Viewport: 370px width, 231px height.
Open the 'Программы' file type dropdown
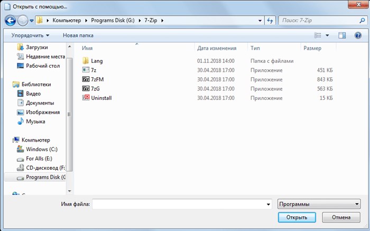click(x=319, y=204)
